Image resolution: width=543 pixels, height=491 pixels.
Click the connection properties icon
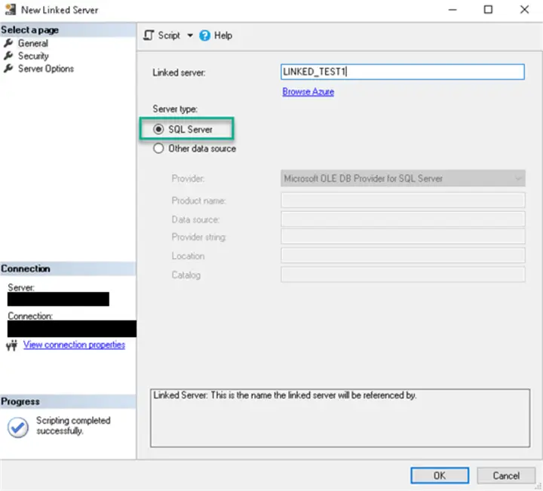[11, 345]
